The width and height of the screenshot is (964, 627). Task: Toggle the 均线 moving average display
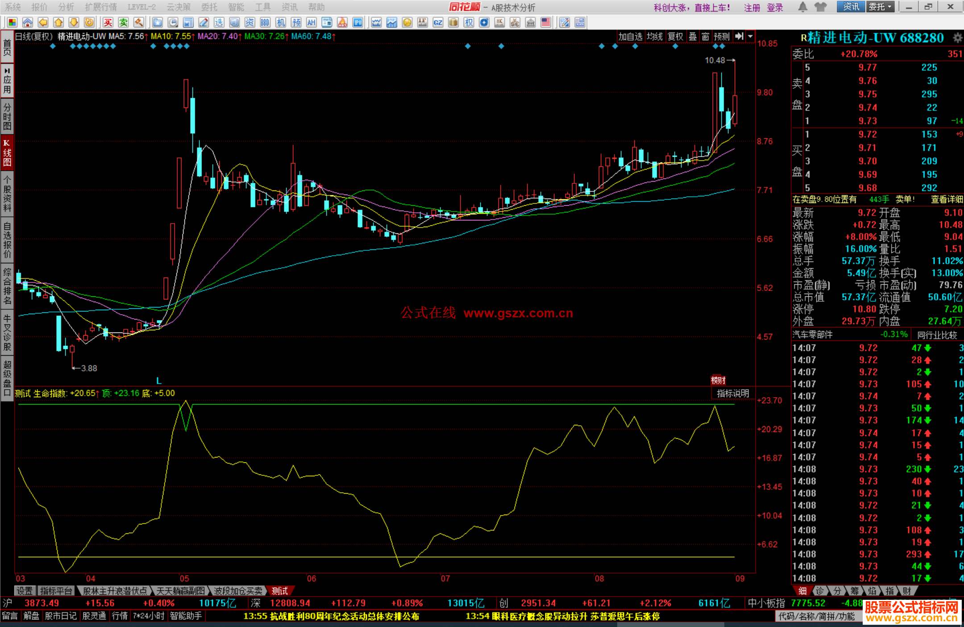coord(654,37)
